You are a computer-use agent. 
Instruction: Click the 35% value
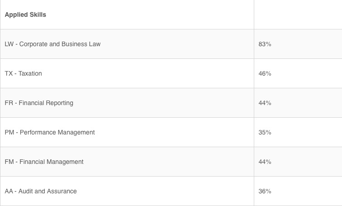[265, 132]
